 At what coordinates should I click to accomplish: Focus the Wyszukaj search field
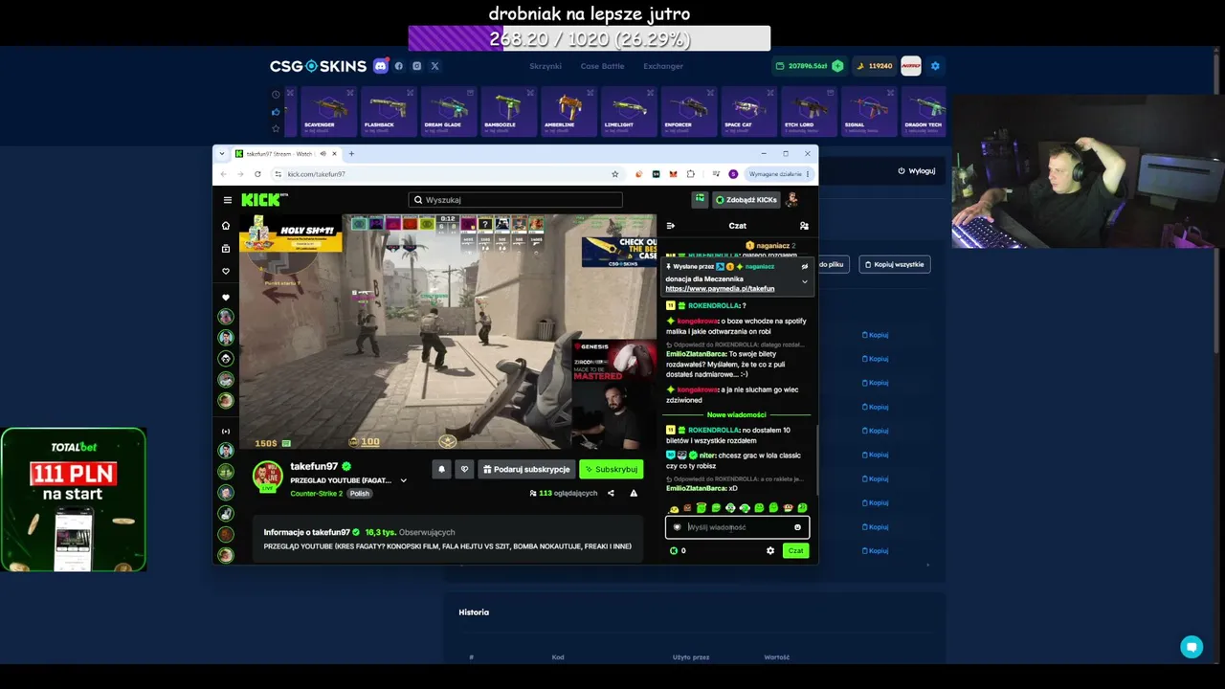(x=515, y=200)
